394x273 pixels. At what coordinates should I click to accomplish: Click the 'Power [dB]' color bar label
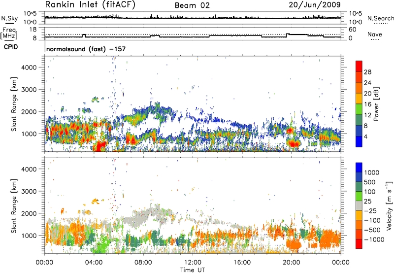pyautogui.click(x=376, y=104)
